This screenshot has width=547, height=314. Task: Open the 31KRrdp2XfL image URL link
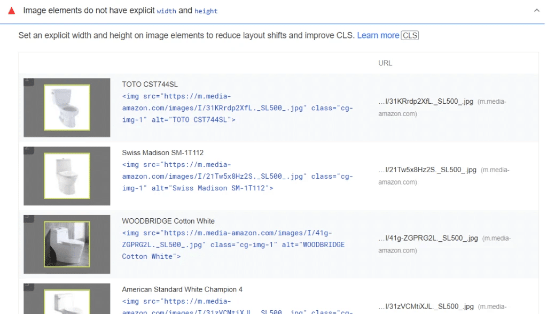pyautogui.click(x=426, y=102)
